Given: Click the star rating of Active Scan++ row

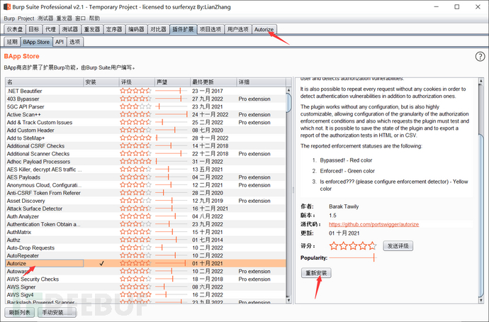Looking at the screenshot, I should 135,114.
